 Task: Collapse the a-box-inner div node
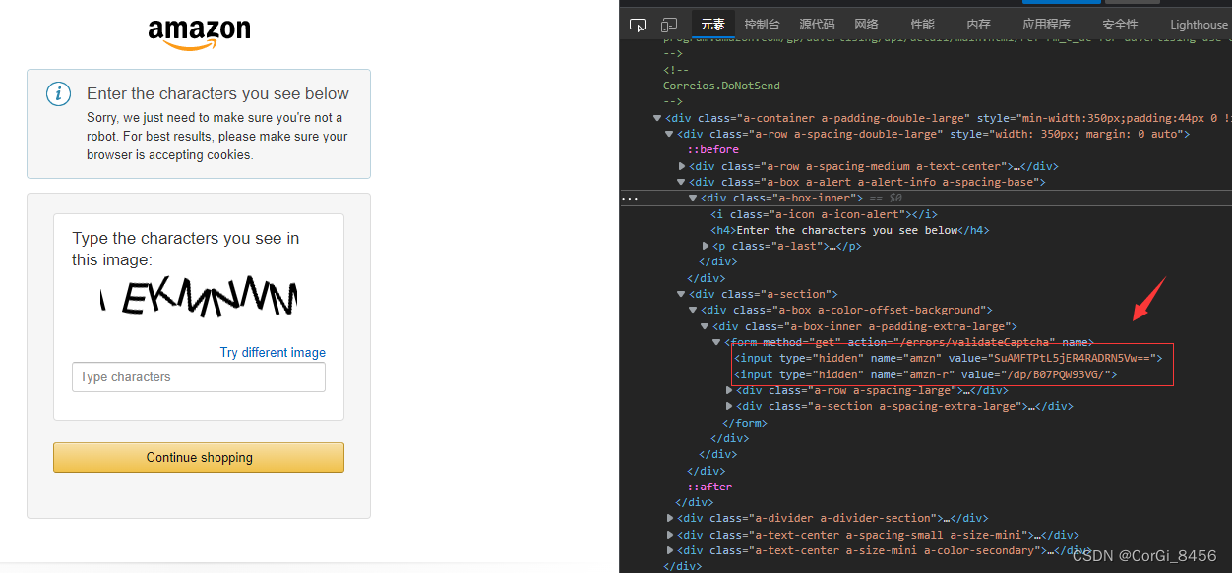pyautogui.click(x=693, y=198)
